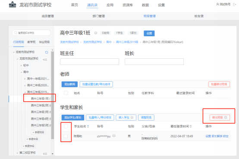Click the user icon of 测试账号

pos(217,4)
